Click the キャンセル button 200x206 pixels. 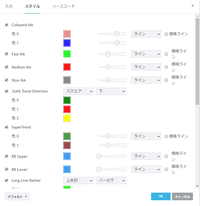tap(182, 196)
